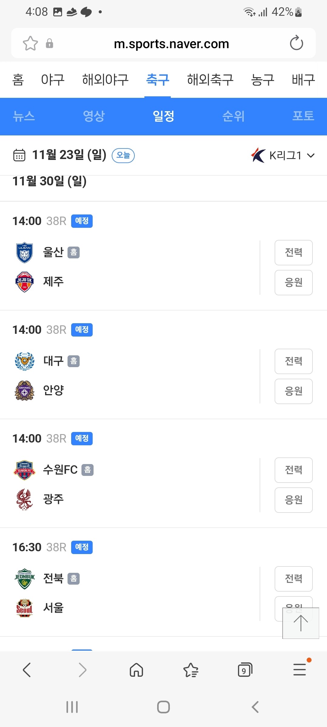Screen dimensions: 327x727
Task: Open browser hamburger menu
Action: click(299, 669)
